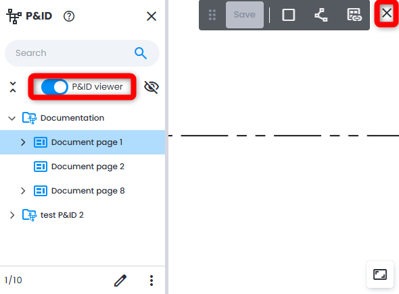Image resolution: width=399 pixels, height=294 pixels.
Task: Collapse all tree items
Action: 13,87
